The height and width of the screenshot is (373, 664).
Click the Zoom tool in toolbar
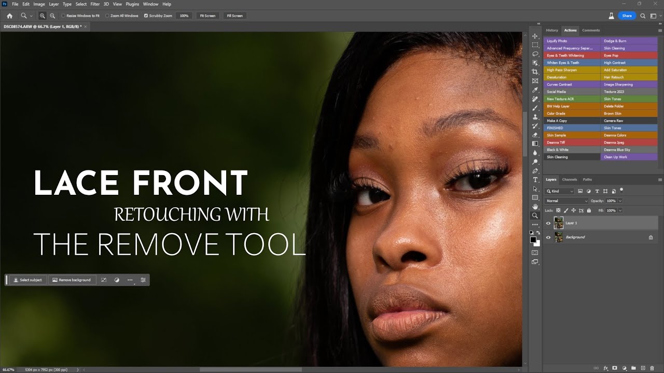tap(535, 216)
